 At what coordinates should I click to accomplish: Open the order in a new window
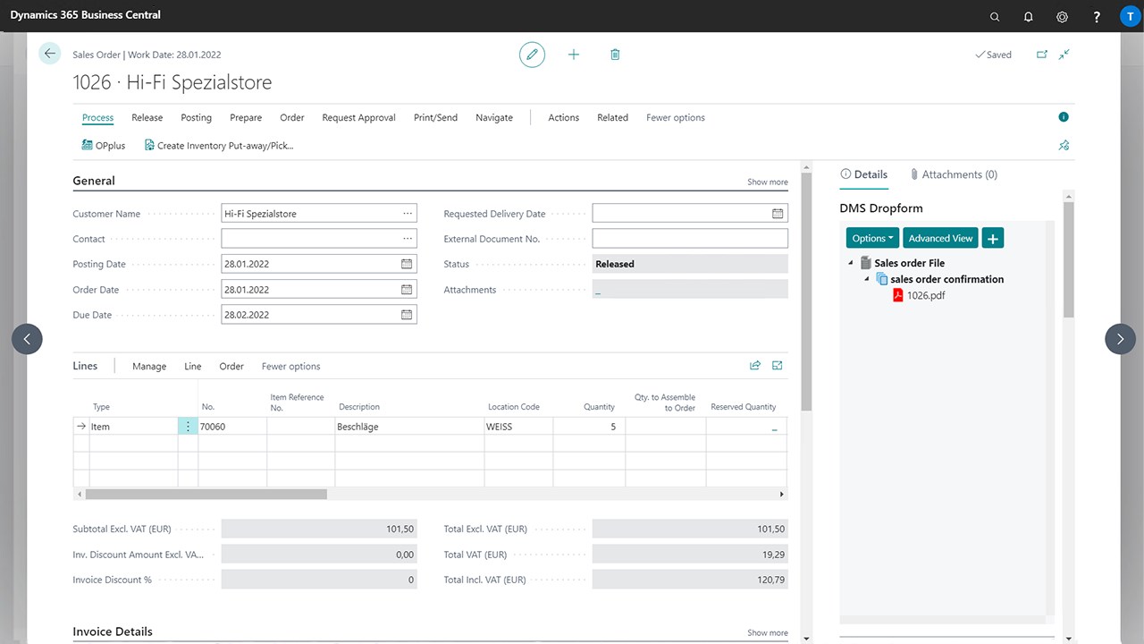[x=1041, y=55]
